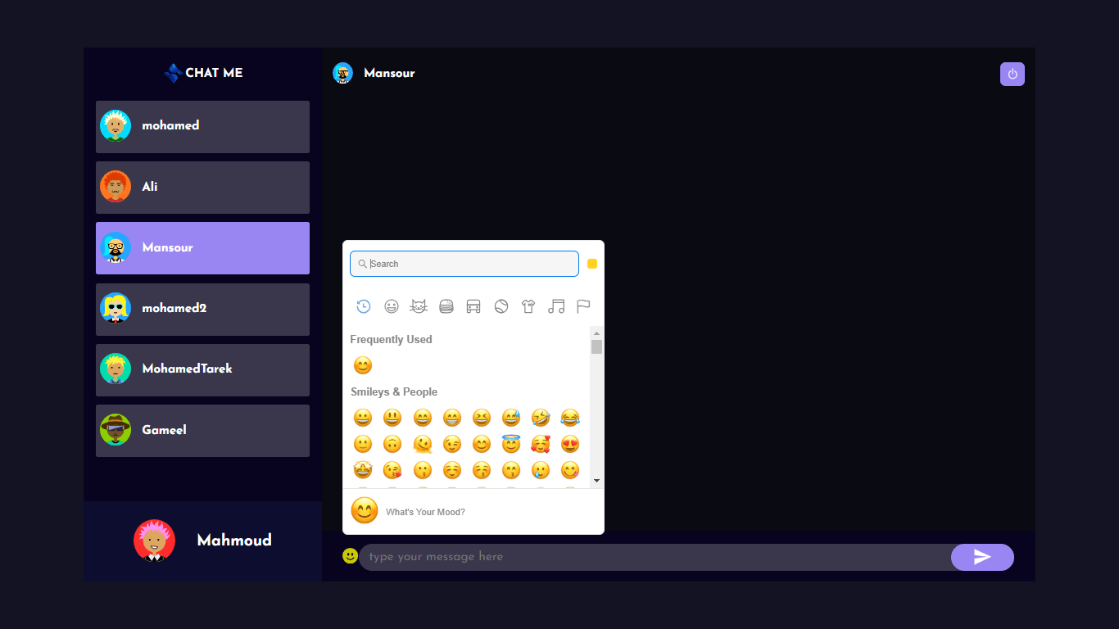The height and width of the screenshot is (629, 1119).
Task: Pick the blushing emoji under Frequently Used
Action: coord(363,365)
